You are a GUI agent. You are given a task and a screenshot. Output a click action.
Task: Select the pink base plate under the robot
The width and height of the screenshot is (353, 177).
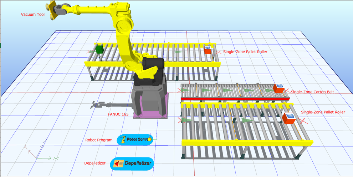[150, 115]
